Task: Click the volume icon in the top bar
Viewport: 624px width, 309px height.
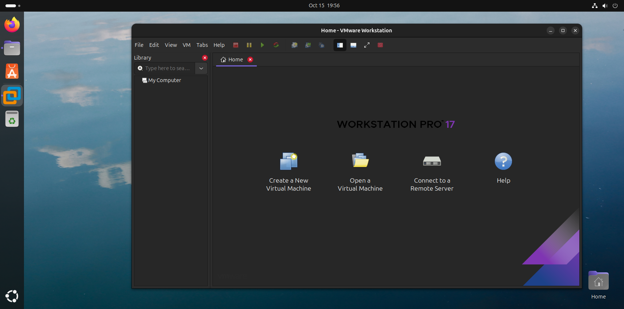Action: (605, 5)
